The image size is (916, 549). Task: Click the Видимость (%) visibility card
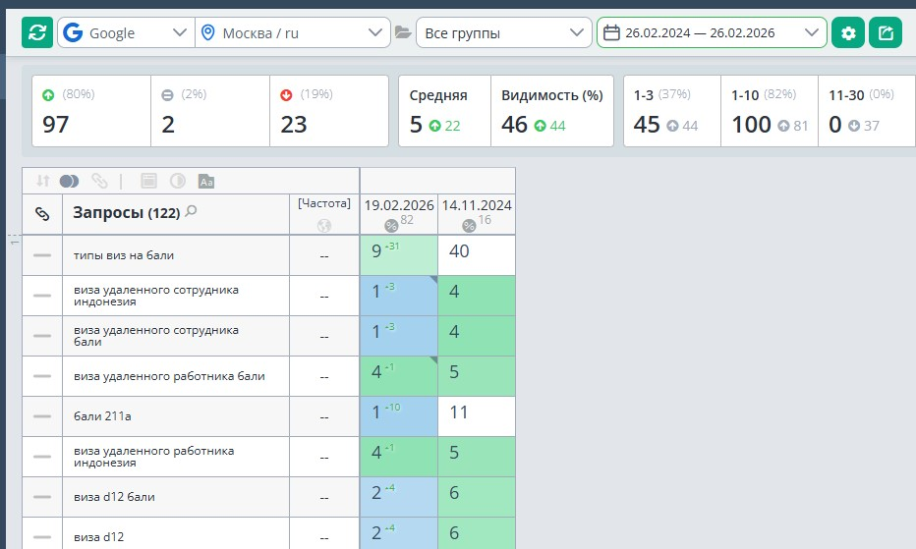coord(552,111)
